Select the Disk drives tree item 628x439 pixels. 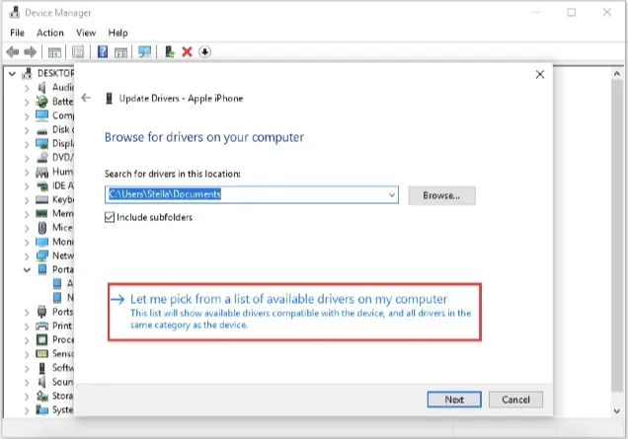62,129
